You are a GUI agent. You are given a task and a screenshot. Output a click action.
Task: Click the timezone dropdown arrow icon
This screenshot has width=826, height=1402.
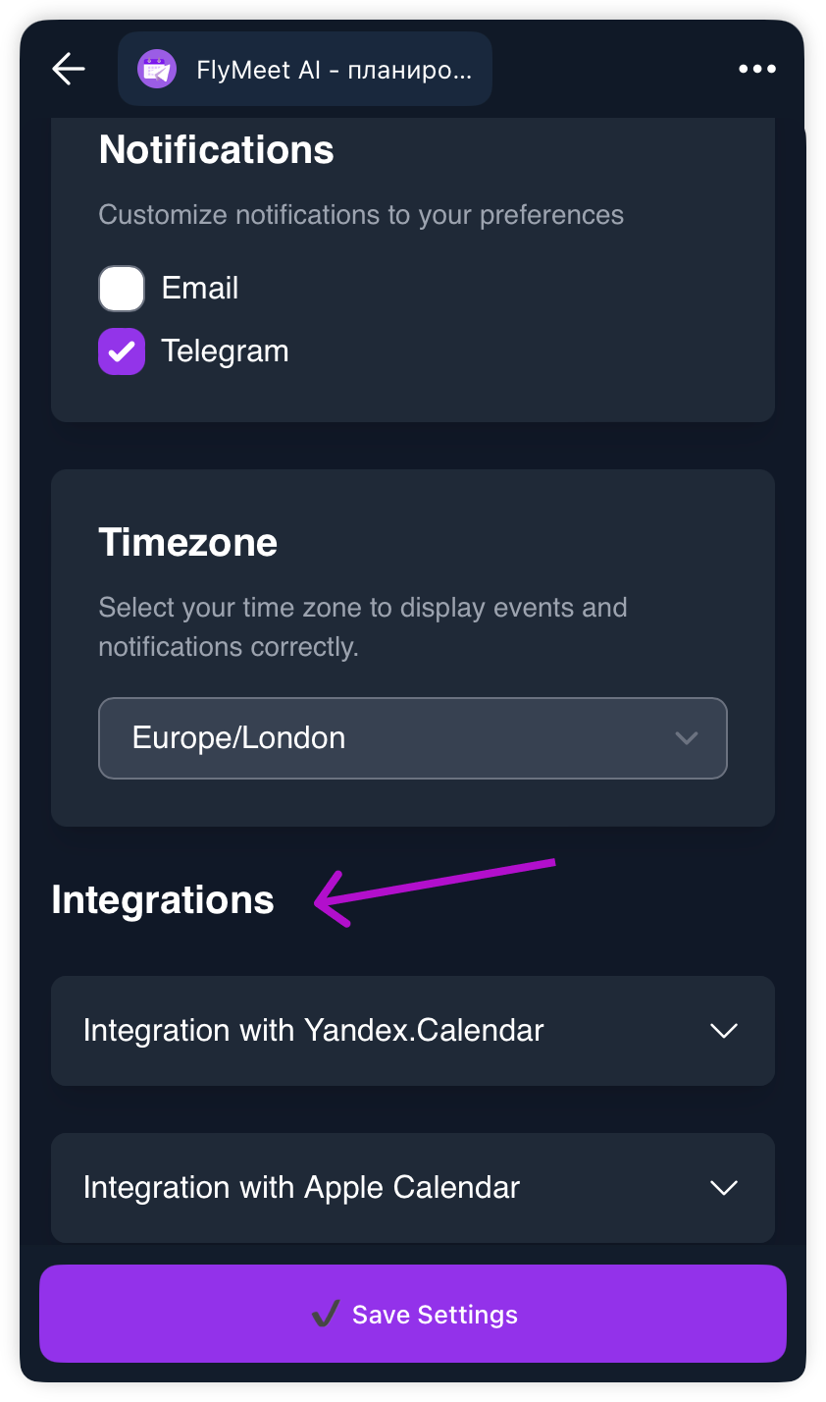click(x=687, y=738)
